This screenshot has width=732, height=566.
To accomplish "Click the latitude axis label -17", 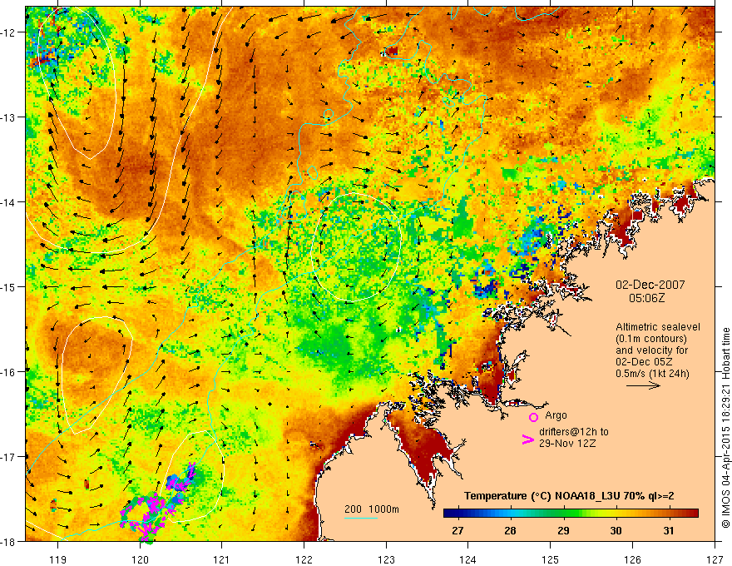I will [9, 457].
